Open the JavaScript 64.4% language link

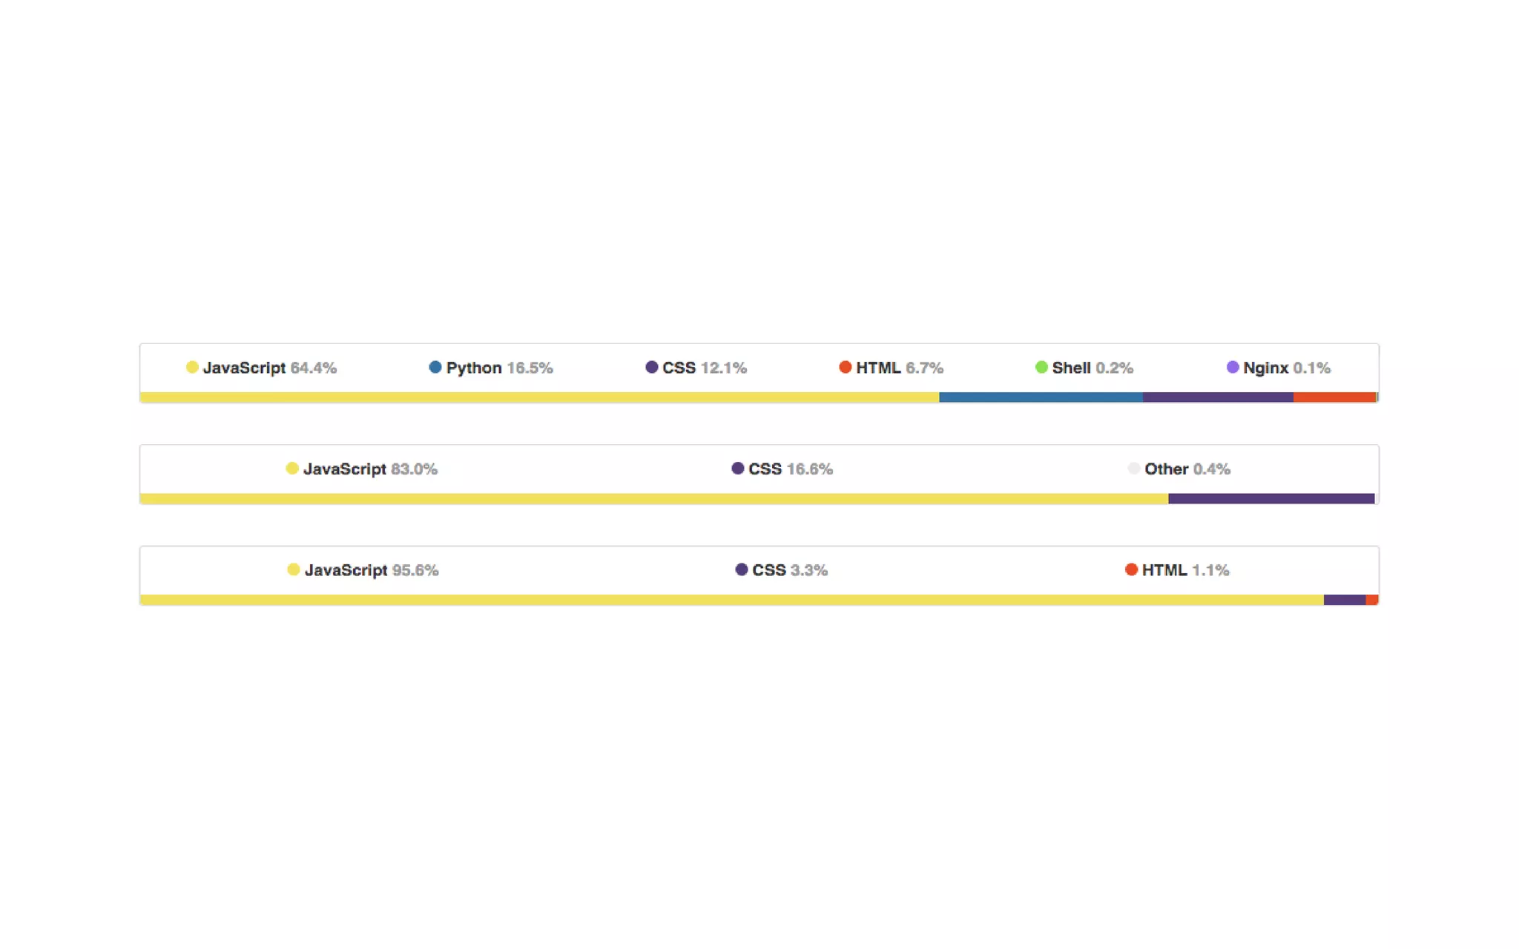click(261, 368)
